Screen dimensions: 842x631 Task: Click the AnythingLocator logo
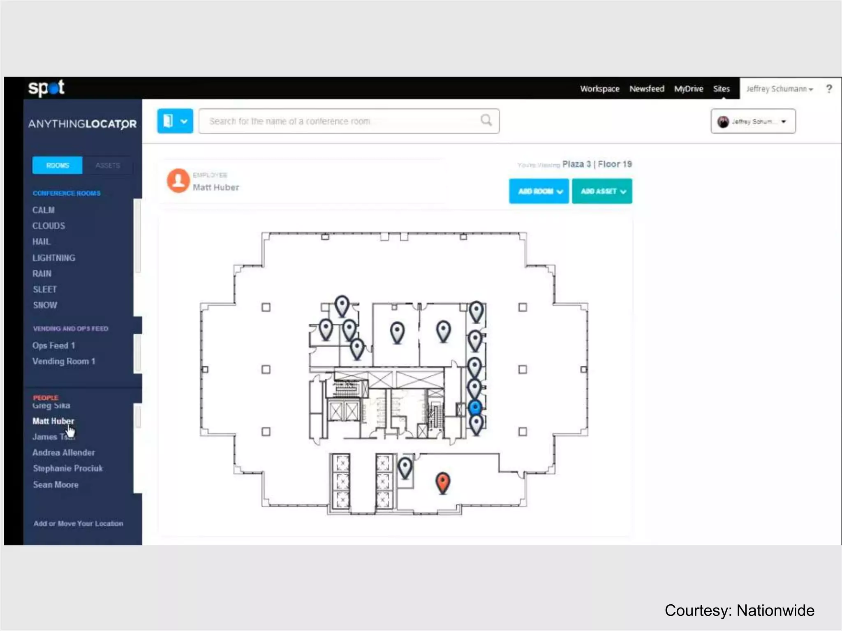pyautogui.click(x=82, y=124)
